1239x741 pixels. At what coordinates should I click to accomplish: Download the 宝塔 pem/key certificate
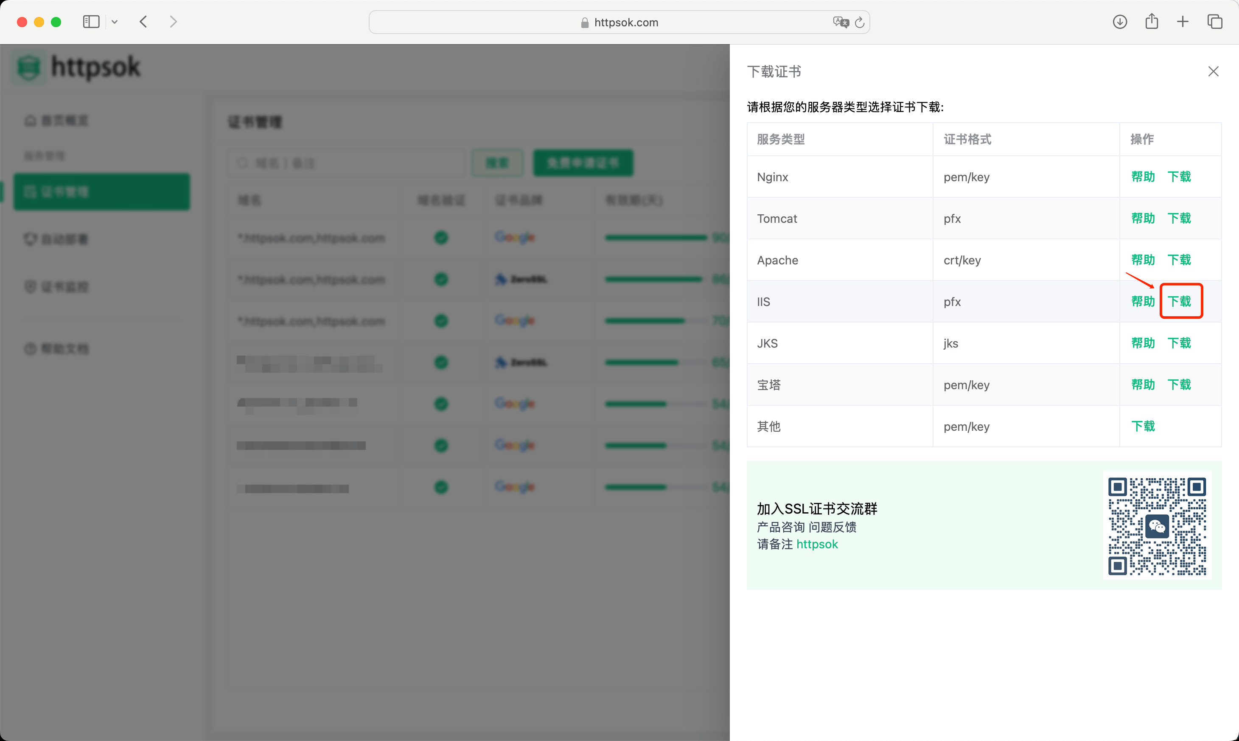point(1179,385)
